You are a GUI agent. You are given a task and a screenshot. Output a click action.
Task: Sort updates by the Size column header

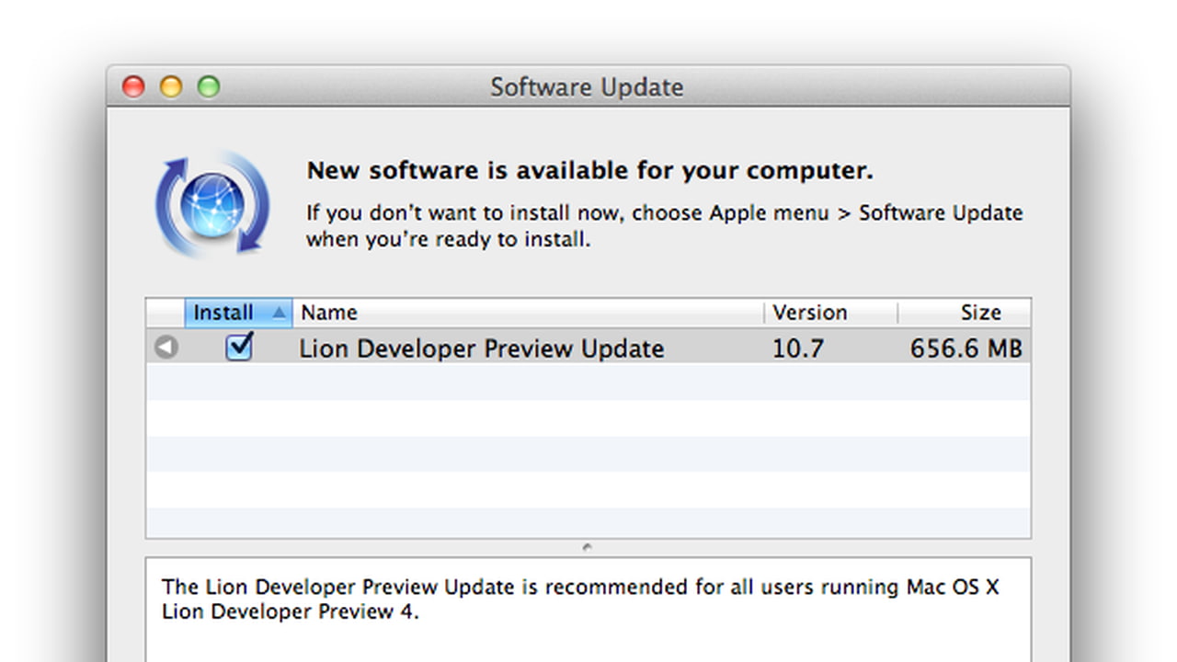click(964, 313)
